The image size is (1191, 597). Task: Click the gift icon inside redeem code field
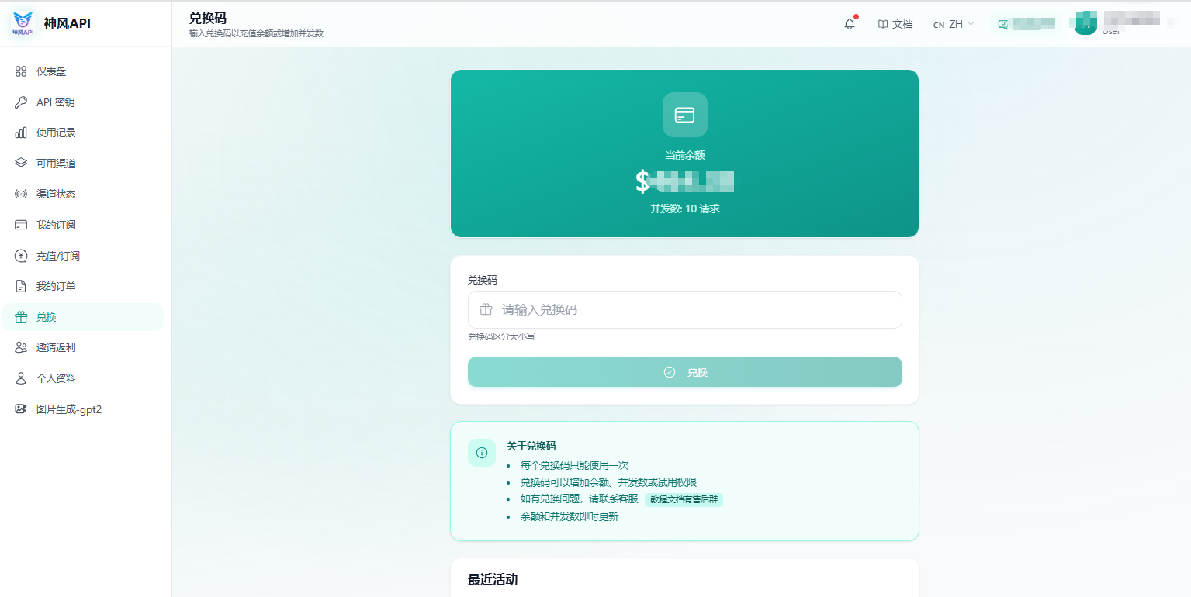tap(486, 309)
